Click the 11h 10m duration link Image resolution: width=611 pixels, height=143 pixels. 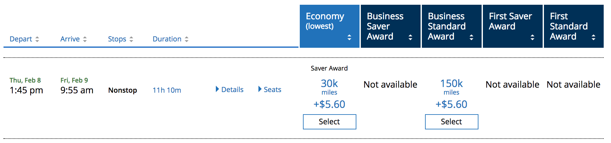167,90
